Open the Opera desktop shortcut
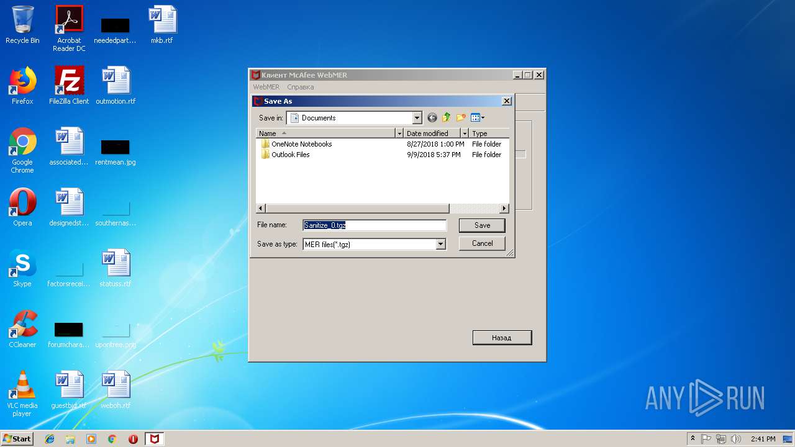The width and height of the screenshot is (795, 447). 22,207
